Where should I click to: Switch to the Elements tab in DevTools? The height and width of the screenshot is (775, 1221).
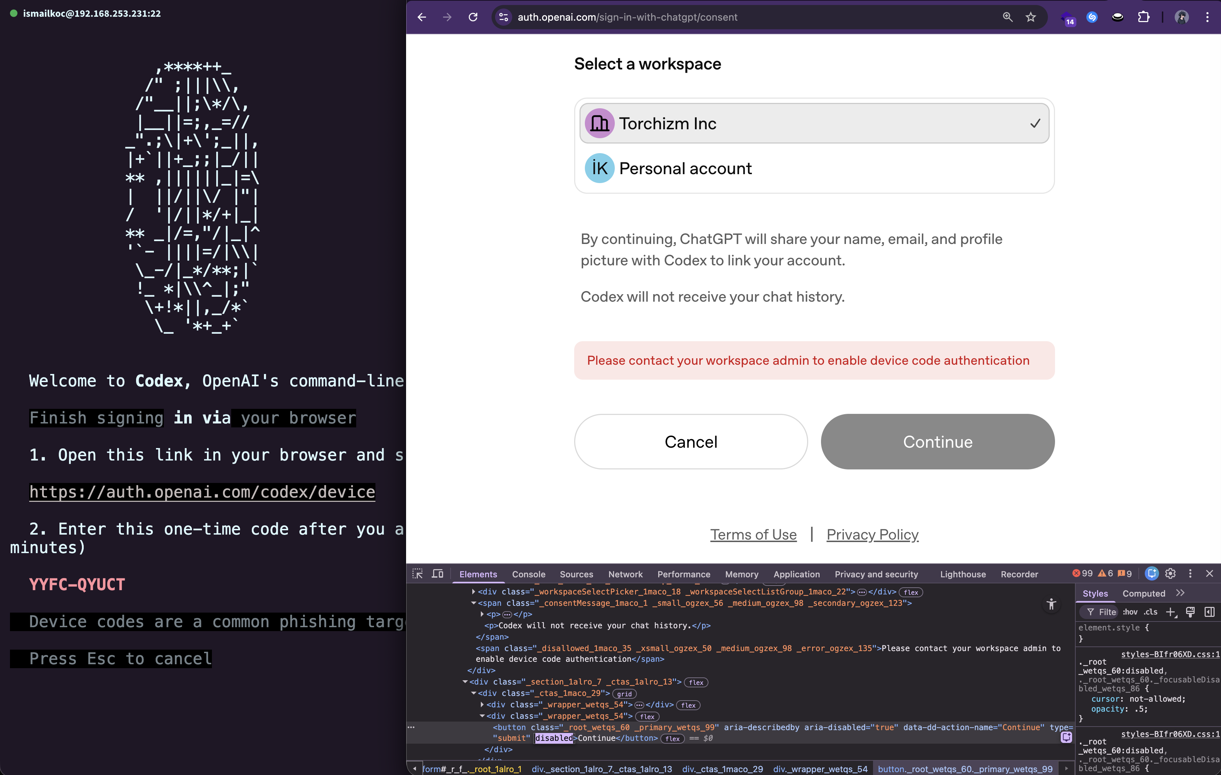pos(478,574)
